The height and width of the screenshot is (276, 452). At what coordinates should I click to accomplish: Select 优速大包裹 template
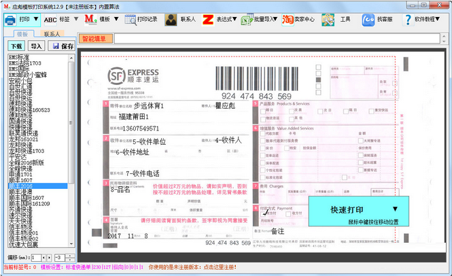click(23, 245)
